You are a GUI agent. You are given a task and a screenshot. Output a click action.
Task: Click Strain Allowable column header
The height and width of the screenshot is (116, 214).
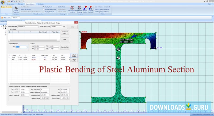click(43, 32)
